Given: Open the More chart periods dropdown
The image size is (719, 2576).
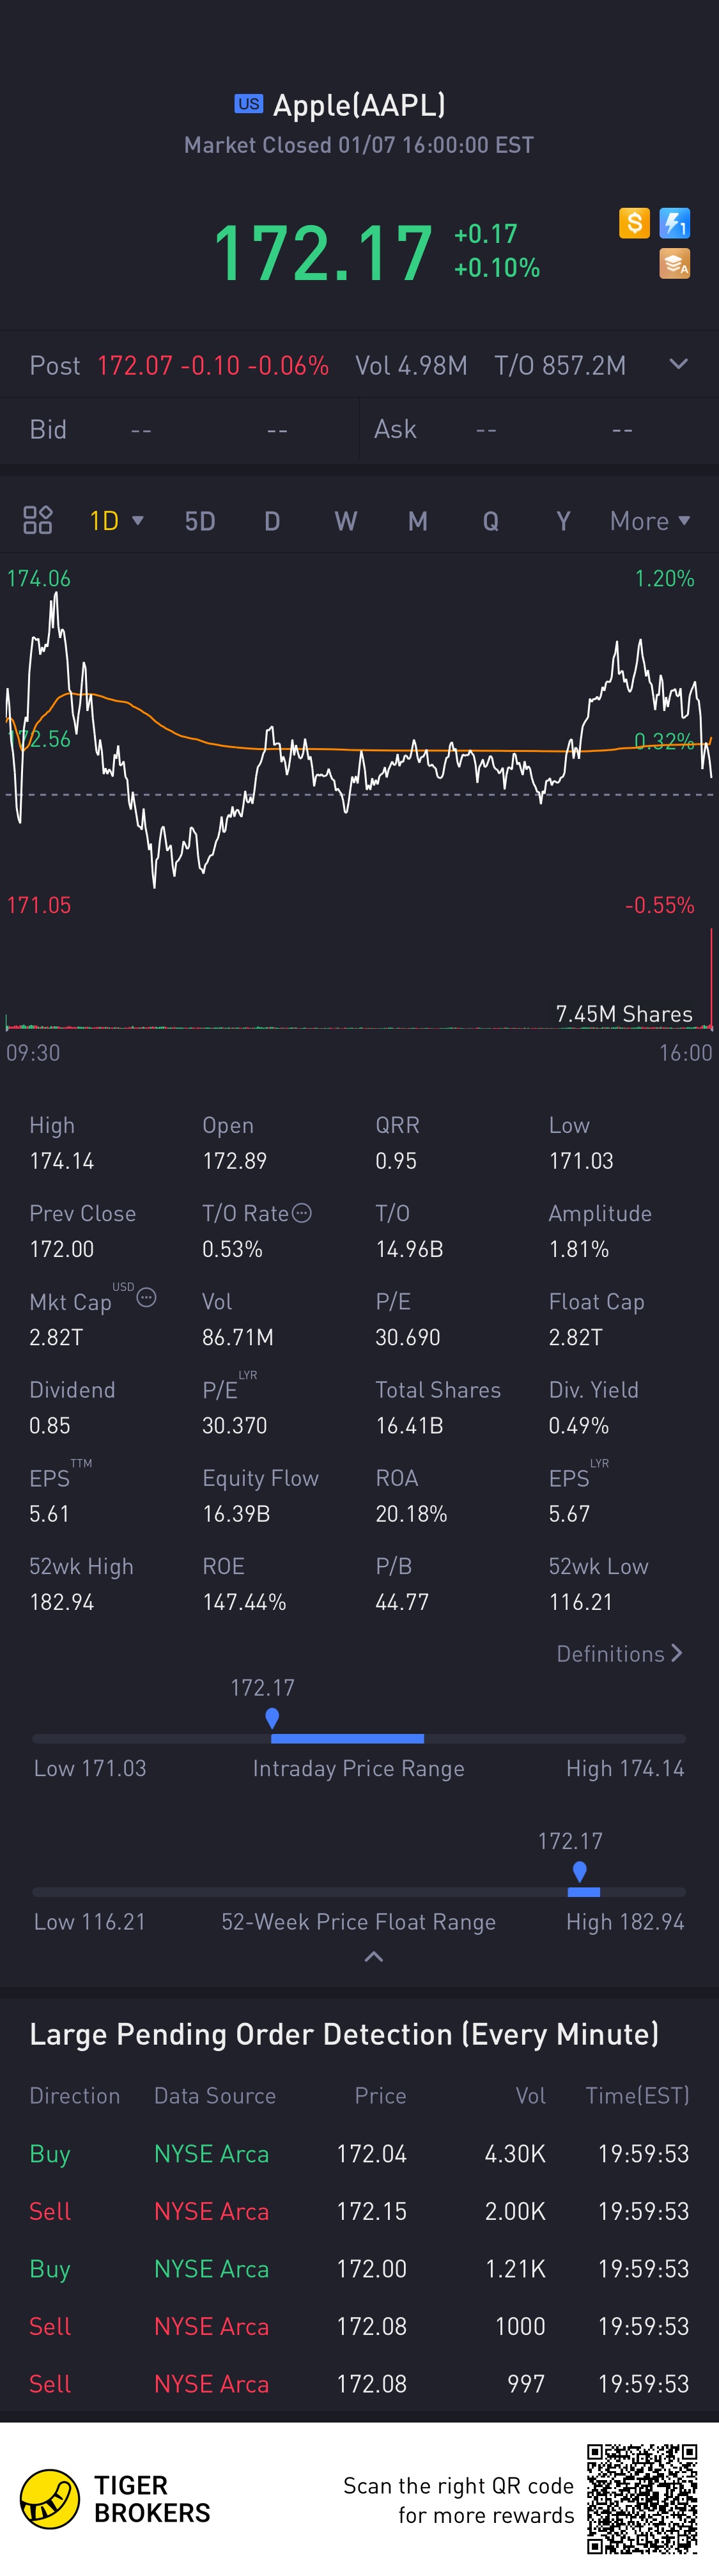Looking at the screenshot, I should [x=650, y=521].
